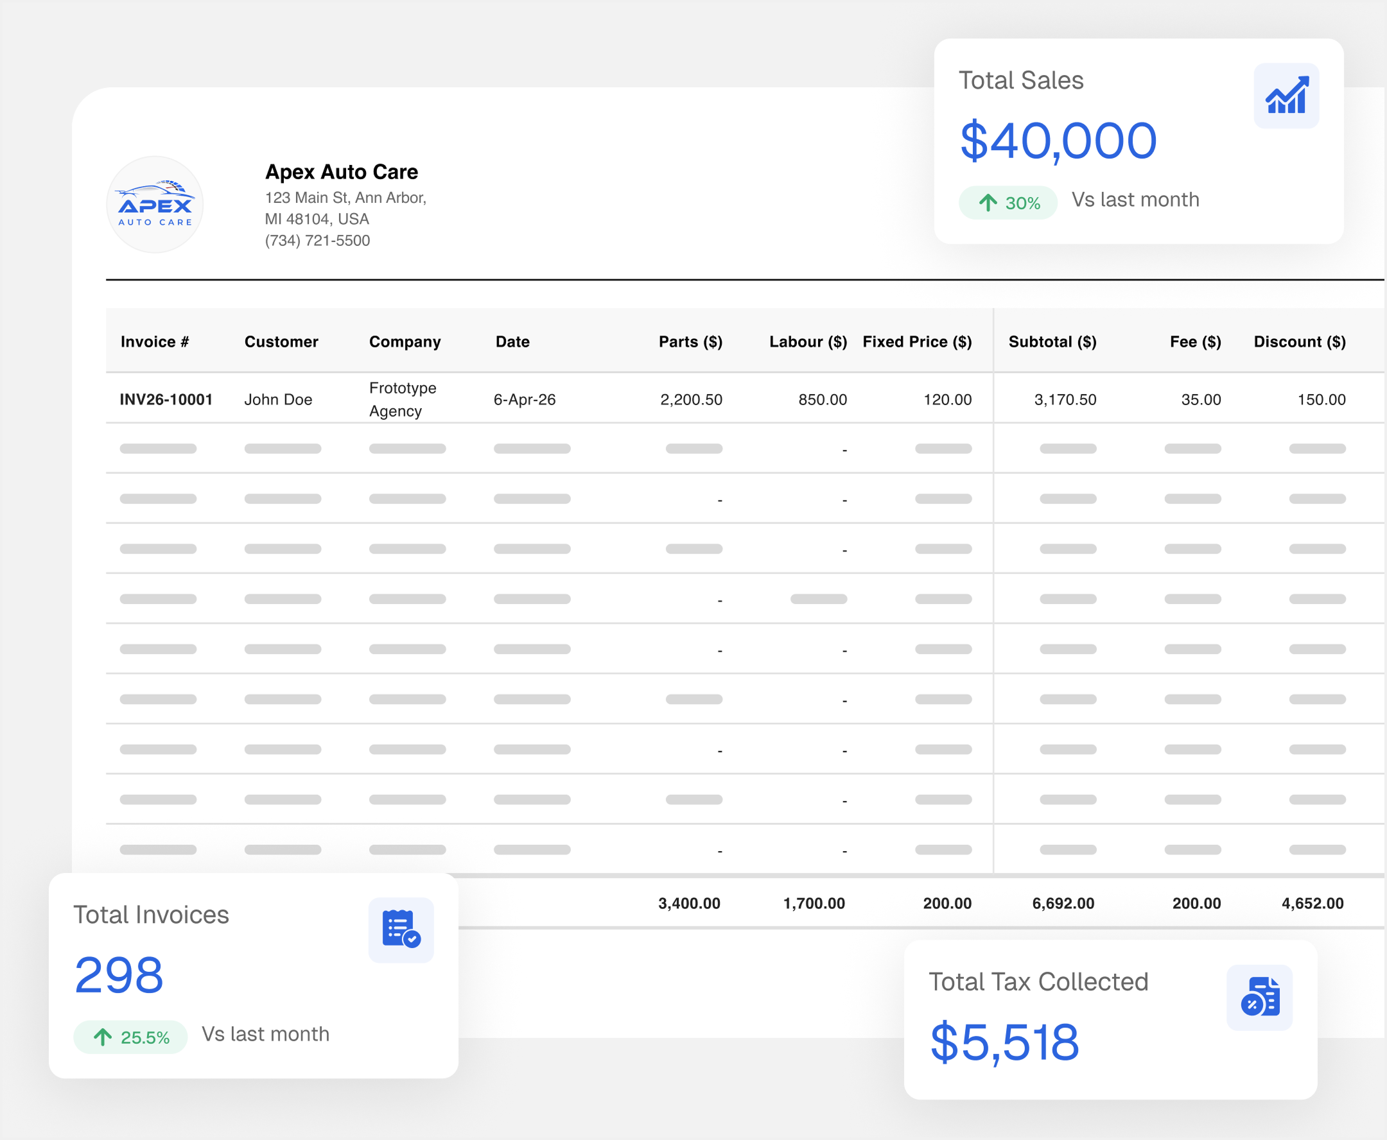
Task: Select the Subtotal ($) column header
Action: pos(1052,342)
